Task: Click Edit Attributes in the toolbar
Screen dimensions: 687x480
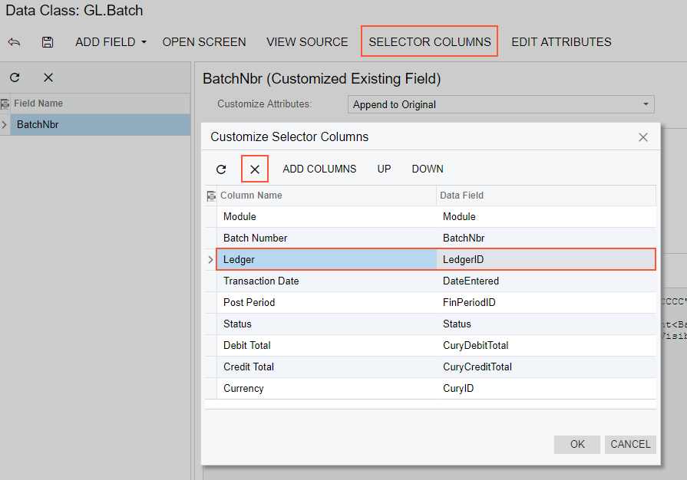Action: tap(561, 42)
